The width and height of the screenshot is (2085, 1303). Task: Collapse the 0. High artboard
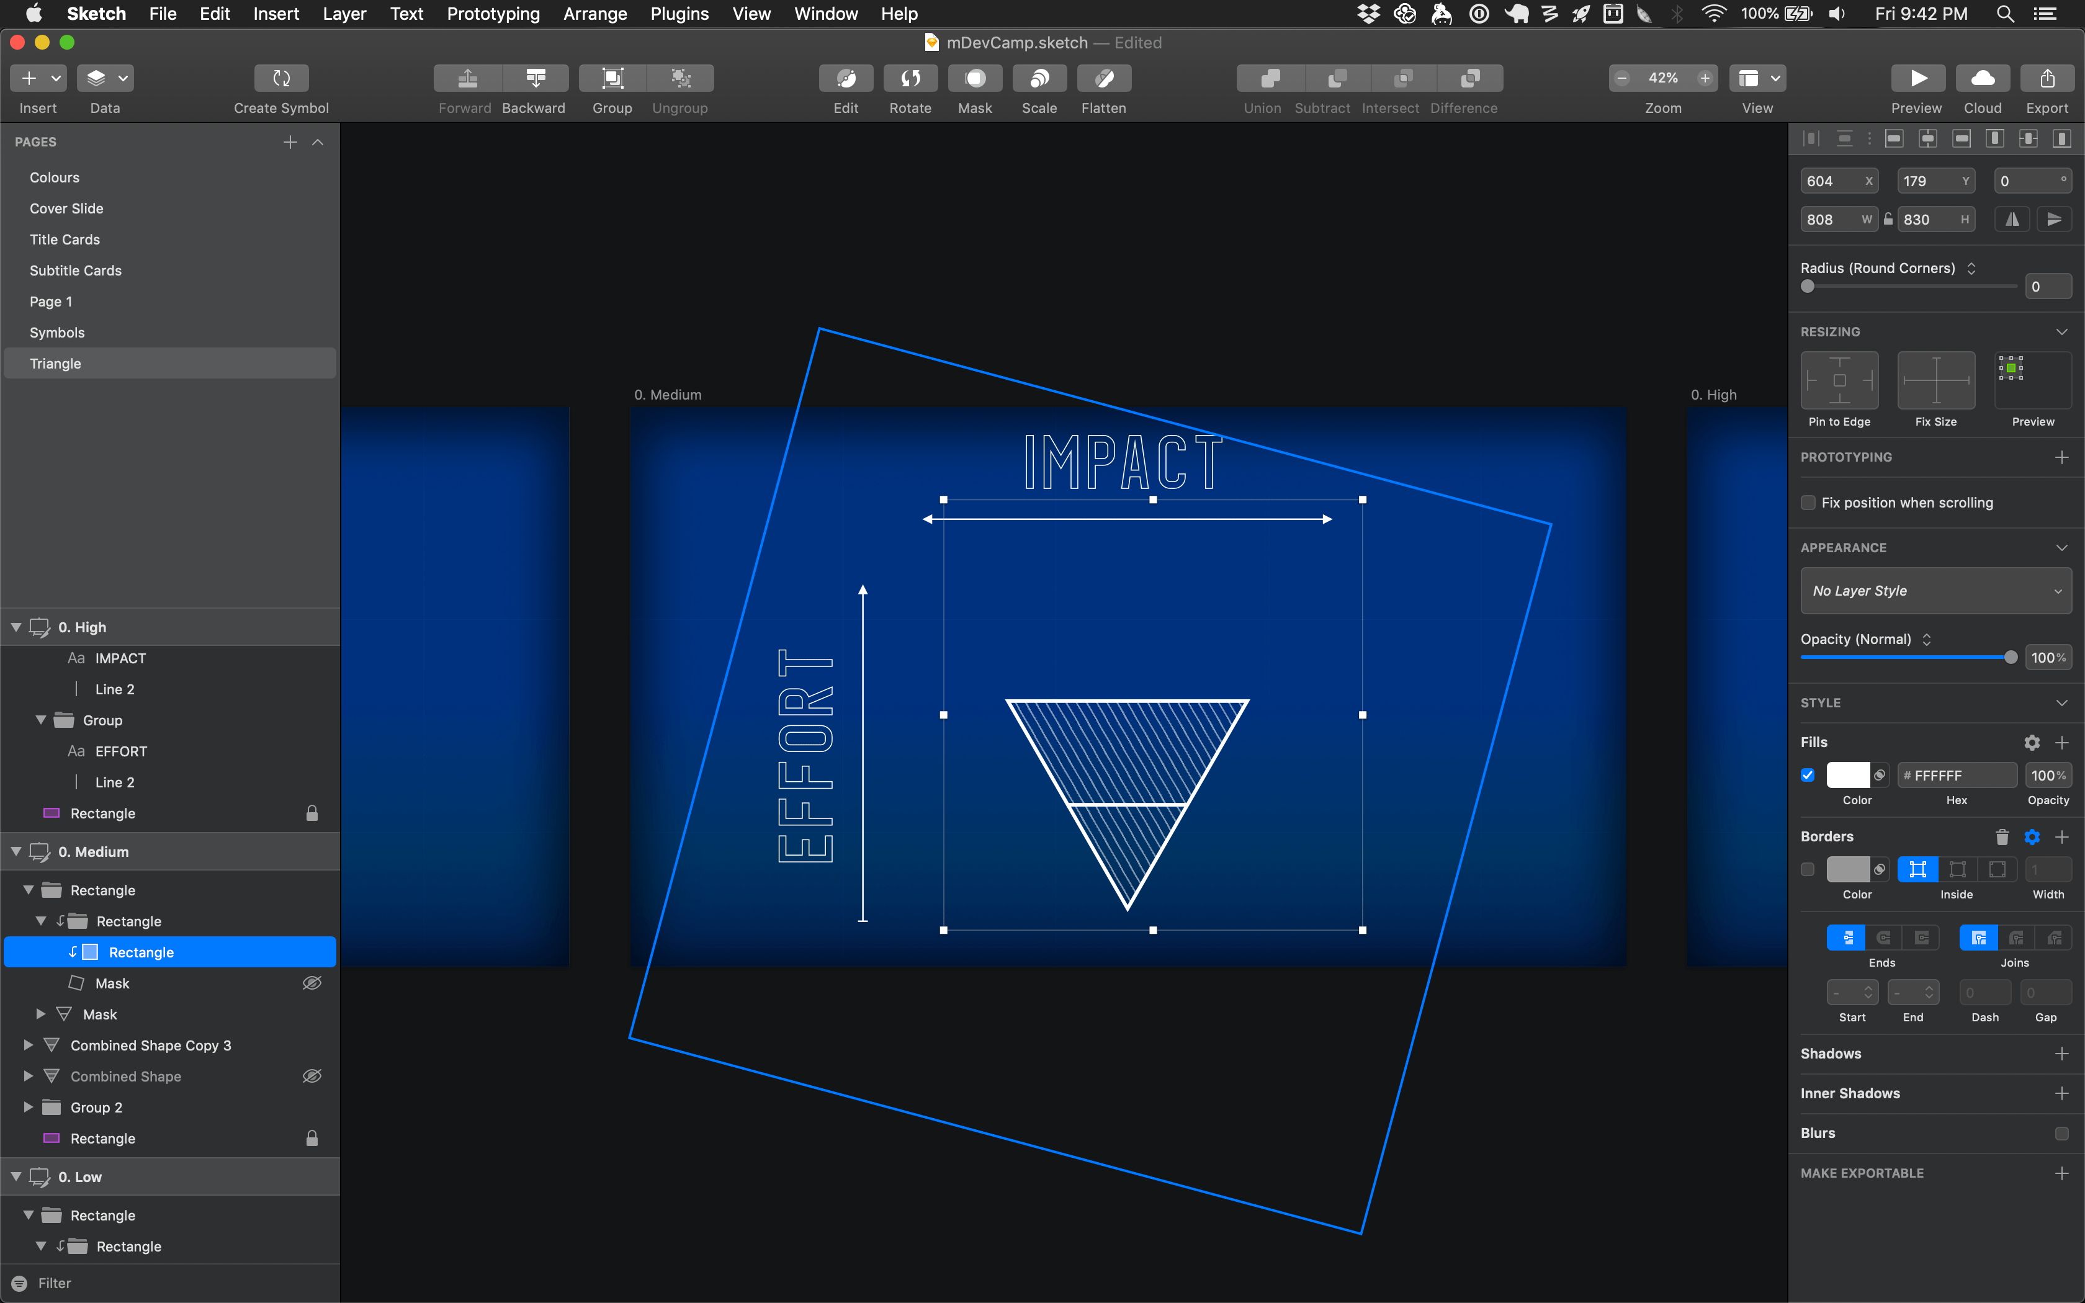coord(16,627)
